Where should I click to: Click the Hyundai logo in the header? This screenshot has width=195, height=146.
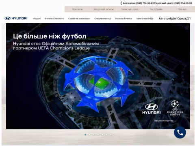click(16, 18)
